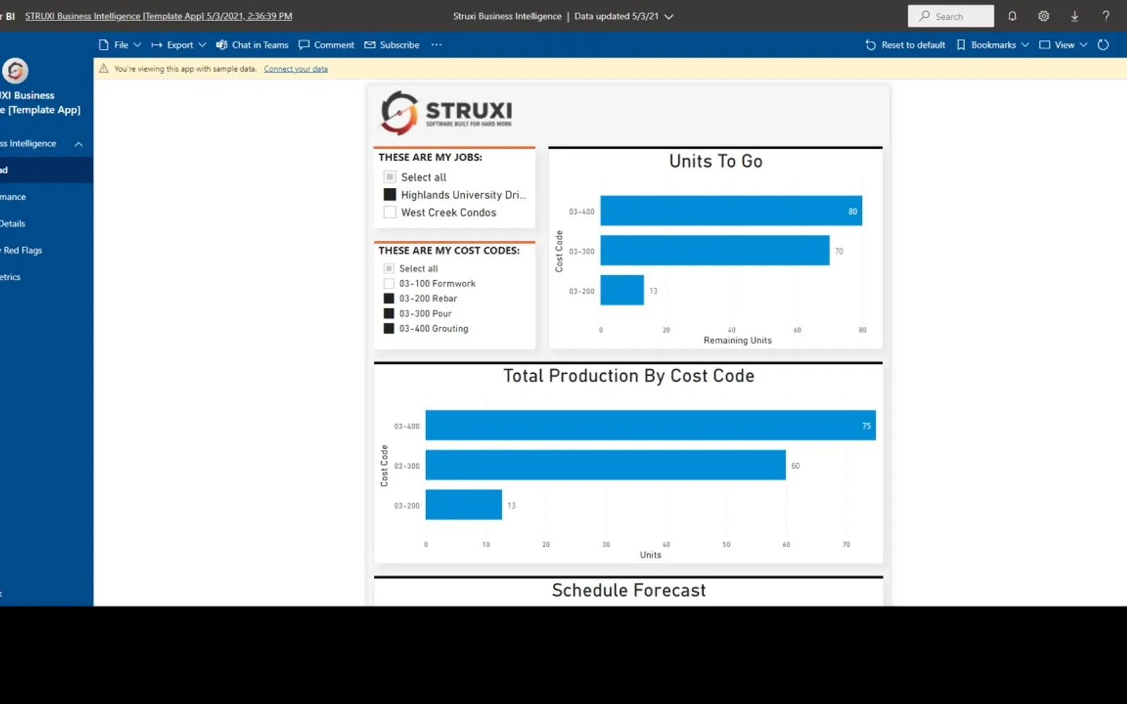Click the Struxi app logo in sidebar
1127x704 pixels.
(x=15, y=70)
